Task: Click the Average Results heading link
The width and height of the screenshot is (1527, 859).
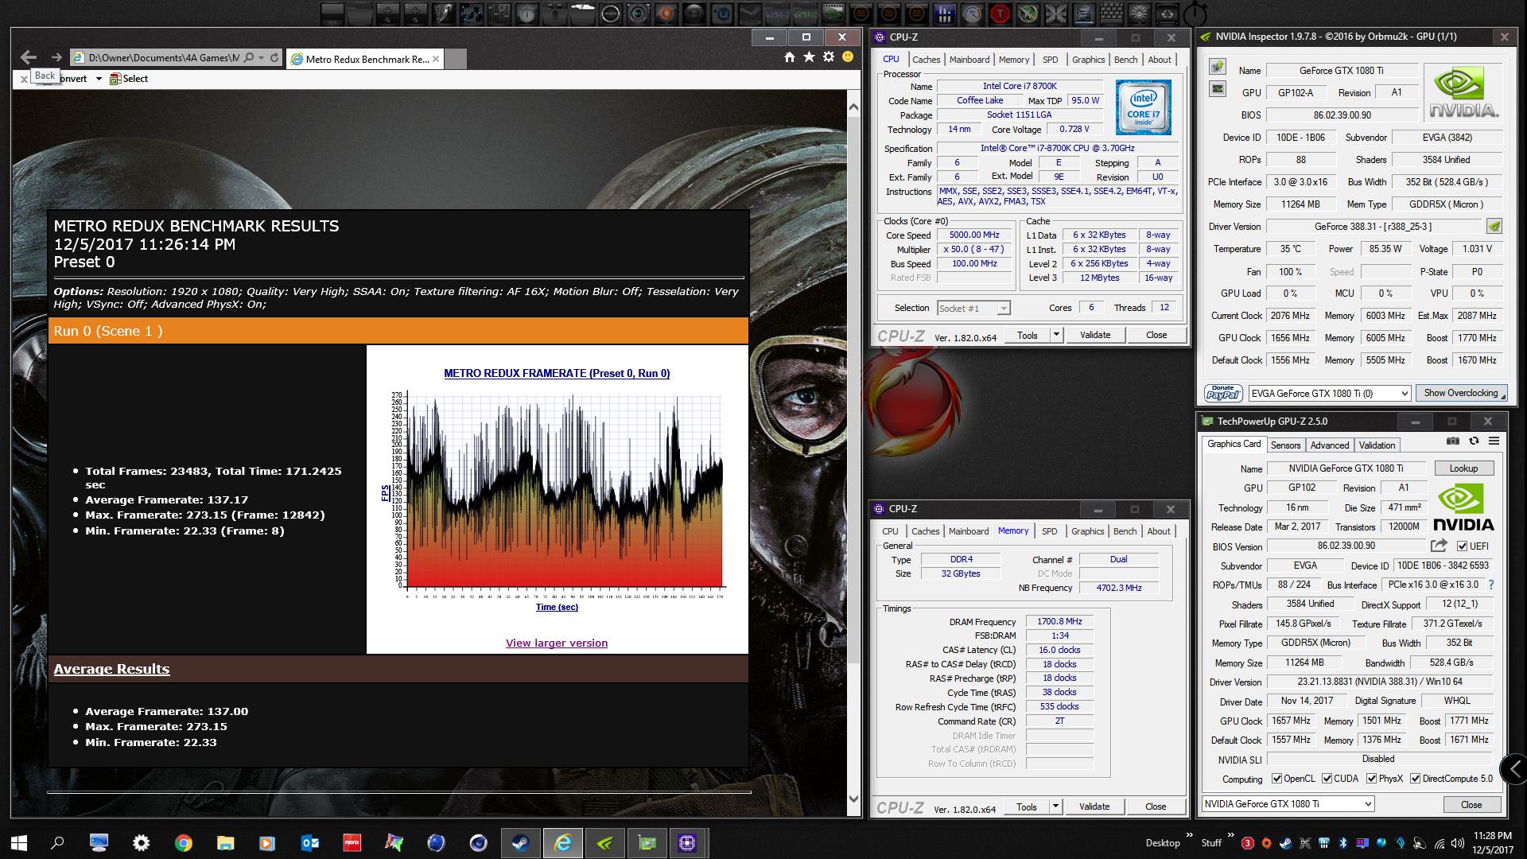Action: tap(111, 669)
